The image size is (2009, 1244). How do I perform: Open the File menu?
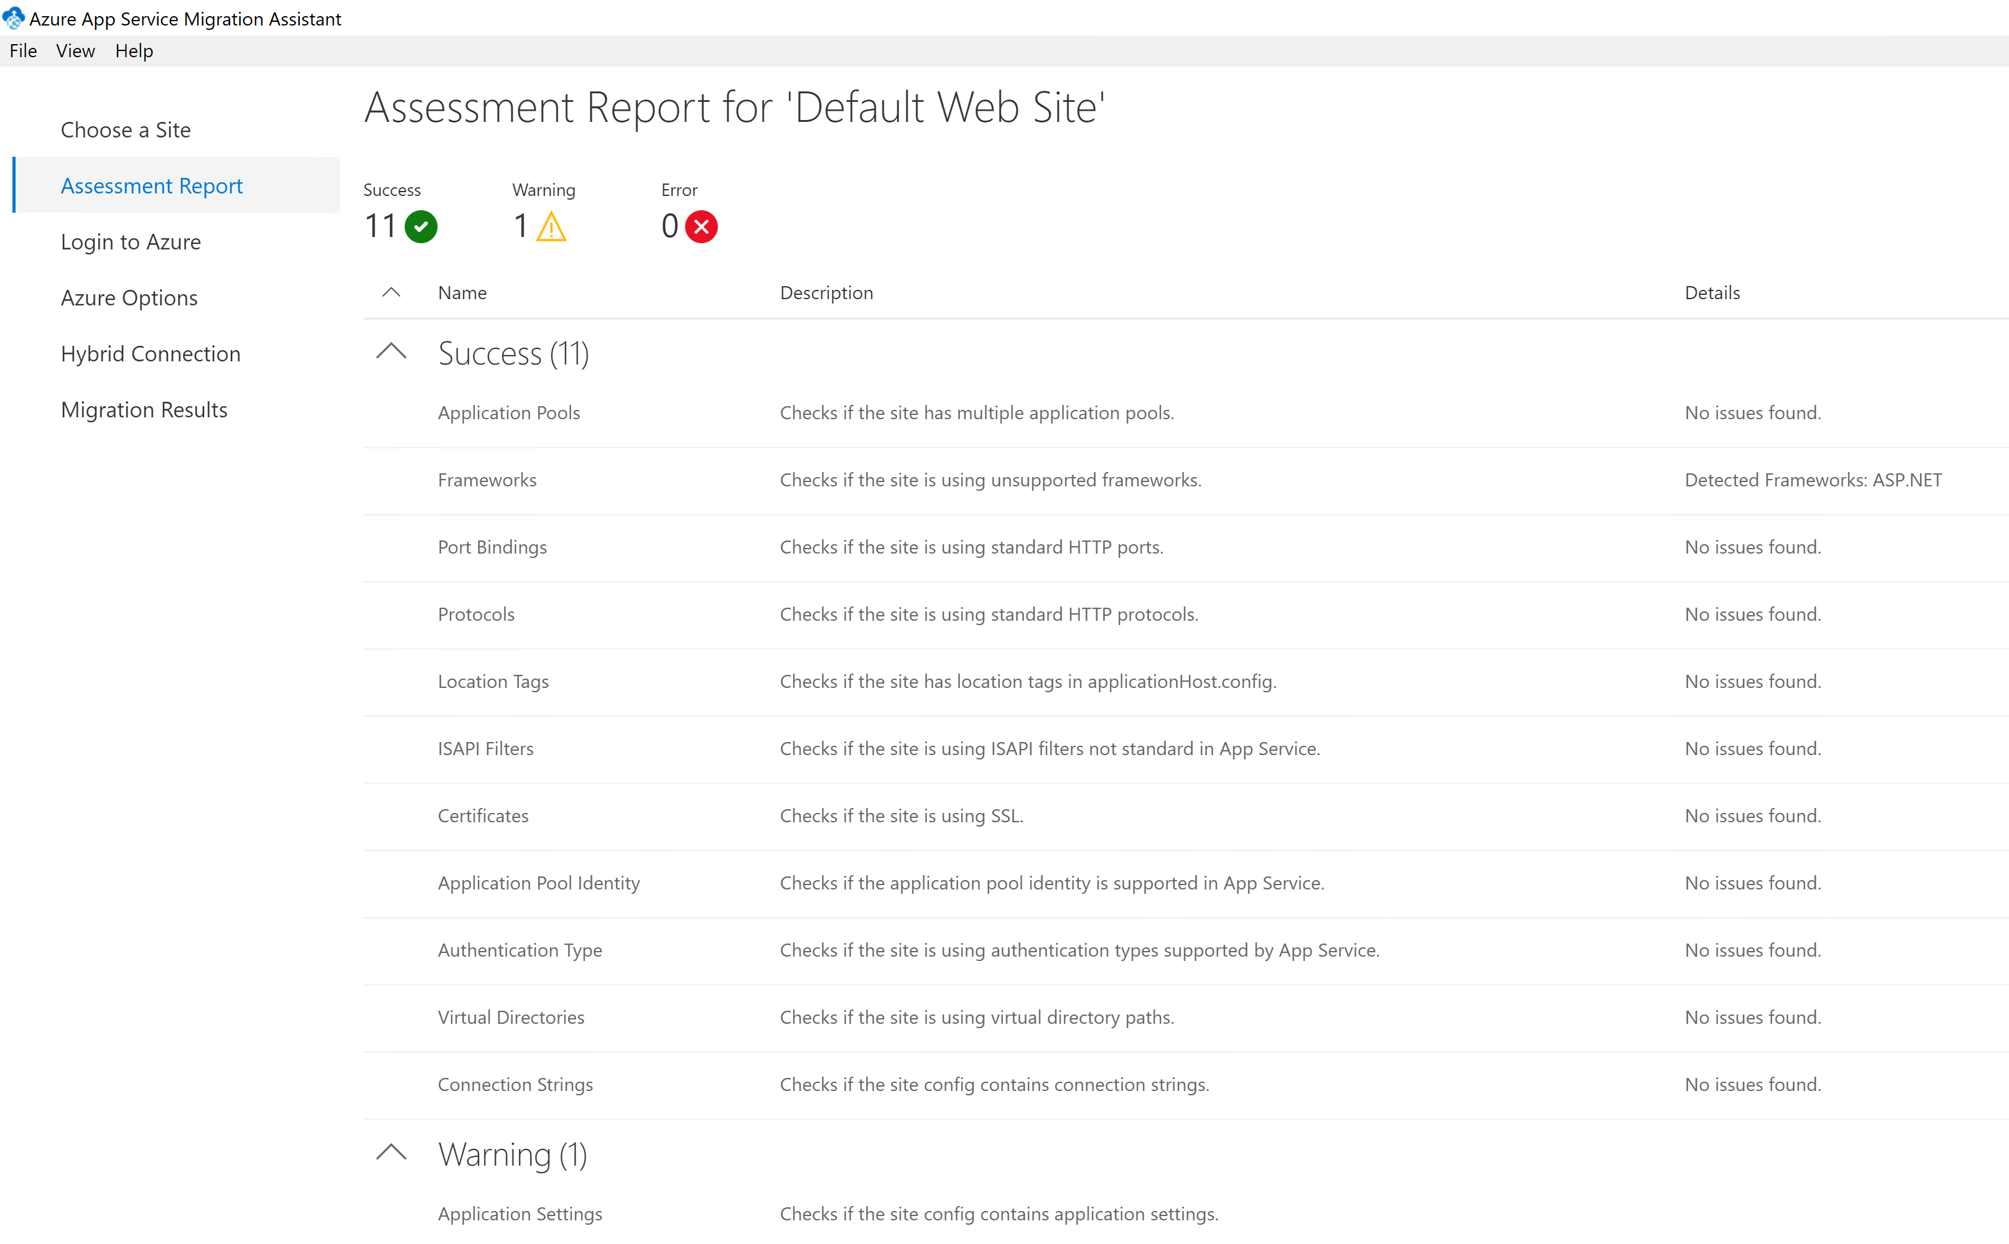23,51
